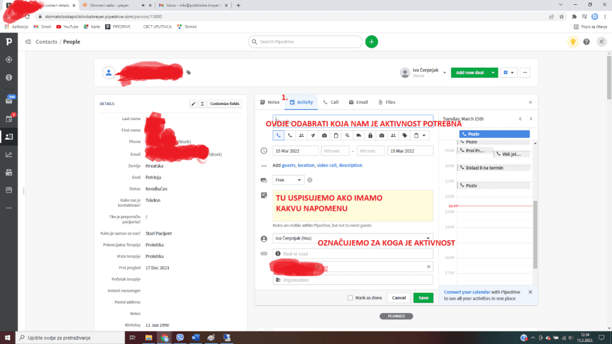Select the first people meeting activity type
This screenshot has height=344, width=612.
click(301, 136)
